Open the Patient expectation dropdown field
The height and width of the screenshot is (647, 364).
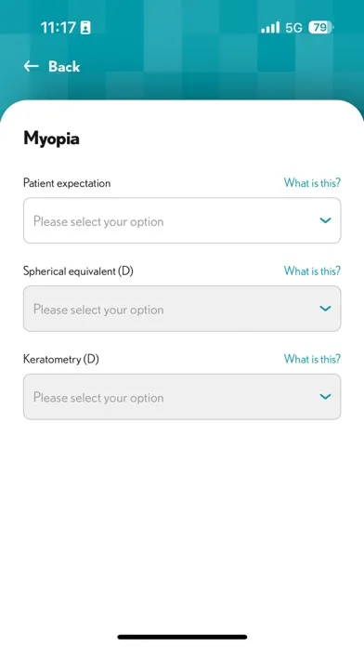182,220
